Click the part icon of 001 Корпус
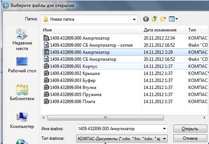 pos(46,66)
